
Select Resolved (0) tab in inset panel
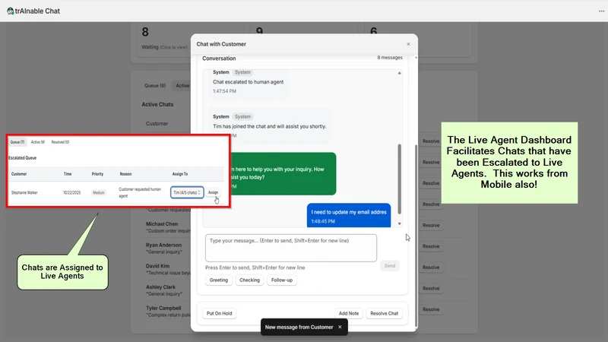pyautogui.click(x=60, y=142)
